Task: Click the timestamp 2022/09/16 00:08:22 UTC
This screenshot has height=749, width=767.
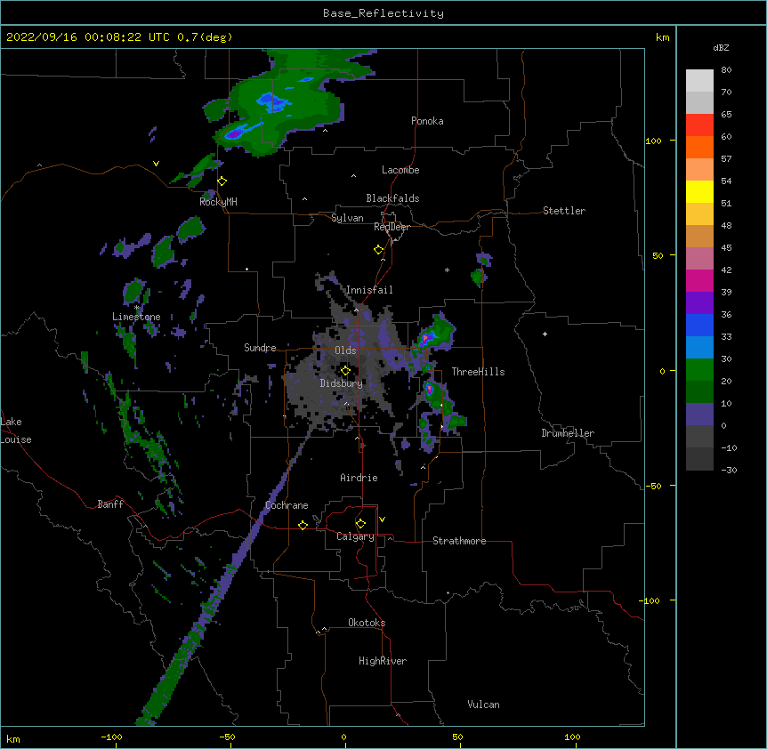Action: tap(88, 37)
